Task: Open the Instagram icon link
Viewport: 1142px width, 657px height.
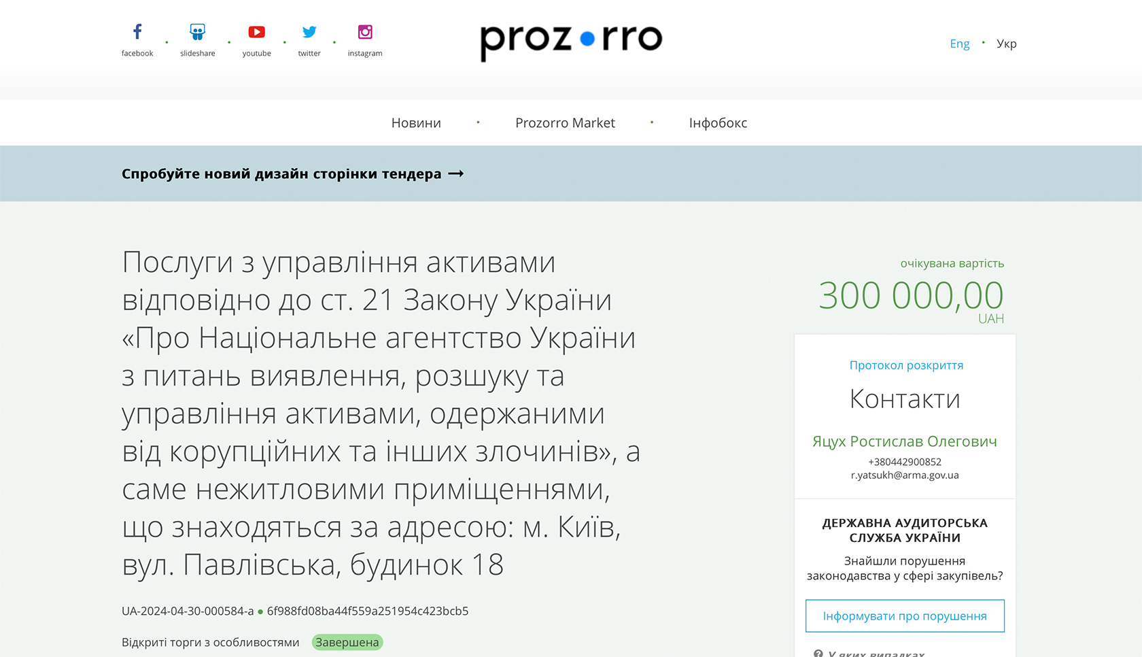Action: [365, 32]
